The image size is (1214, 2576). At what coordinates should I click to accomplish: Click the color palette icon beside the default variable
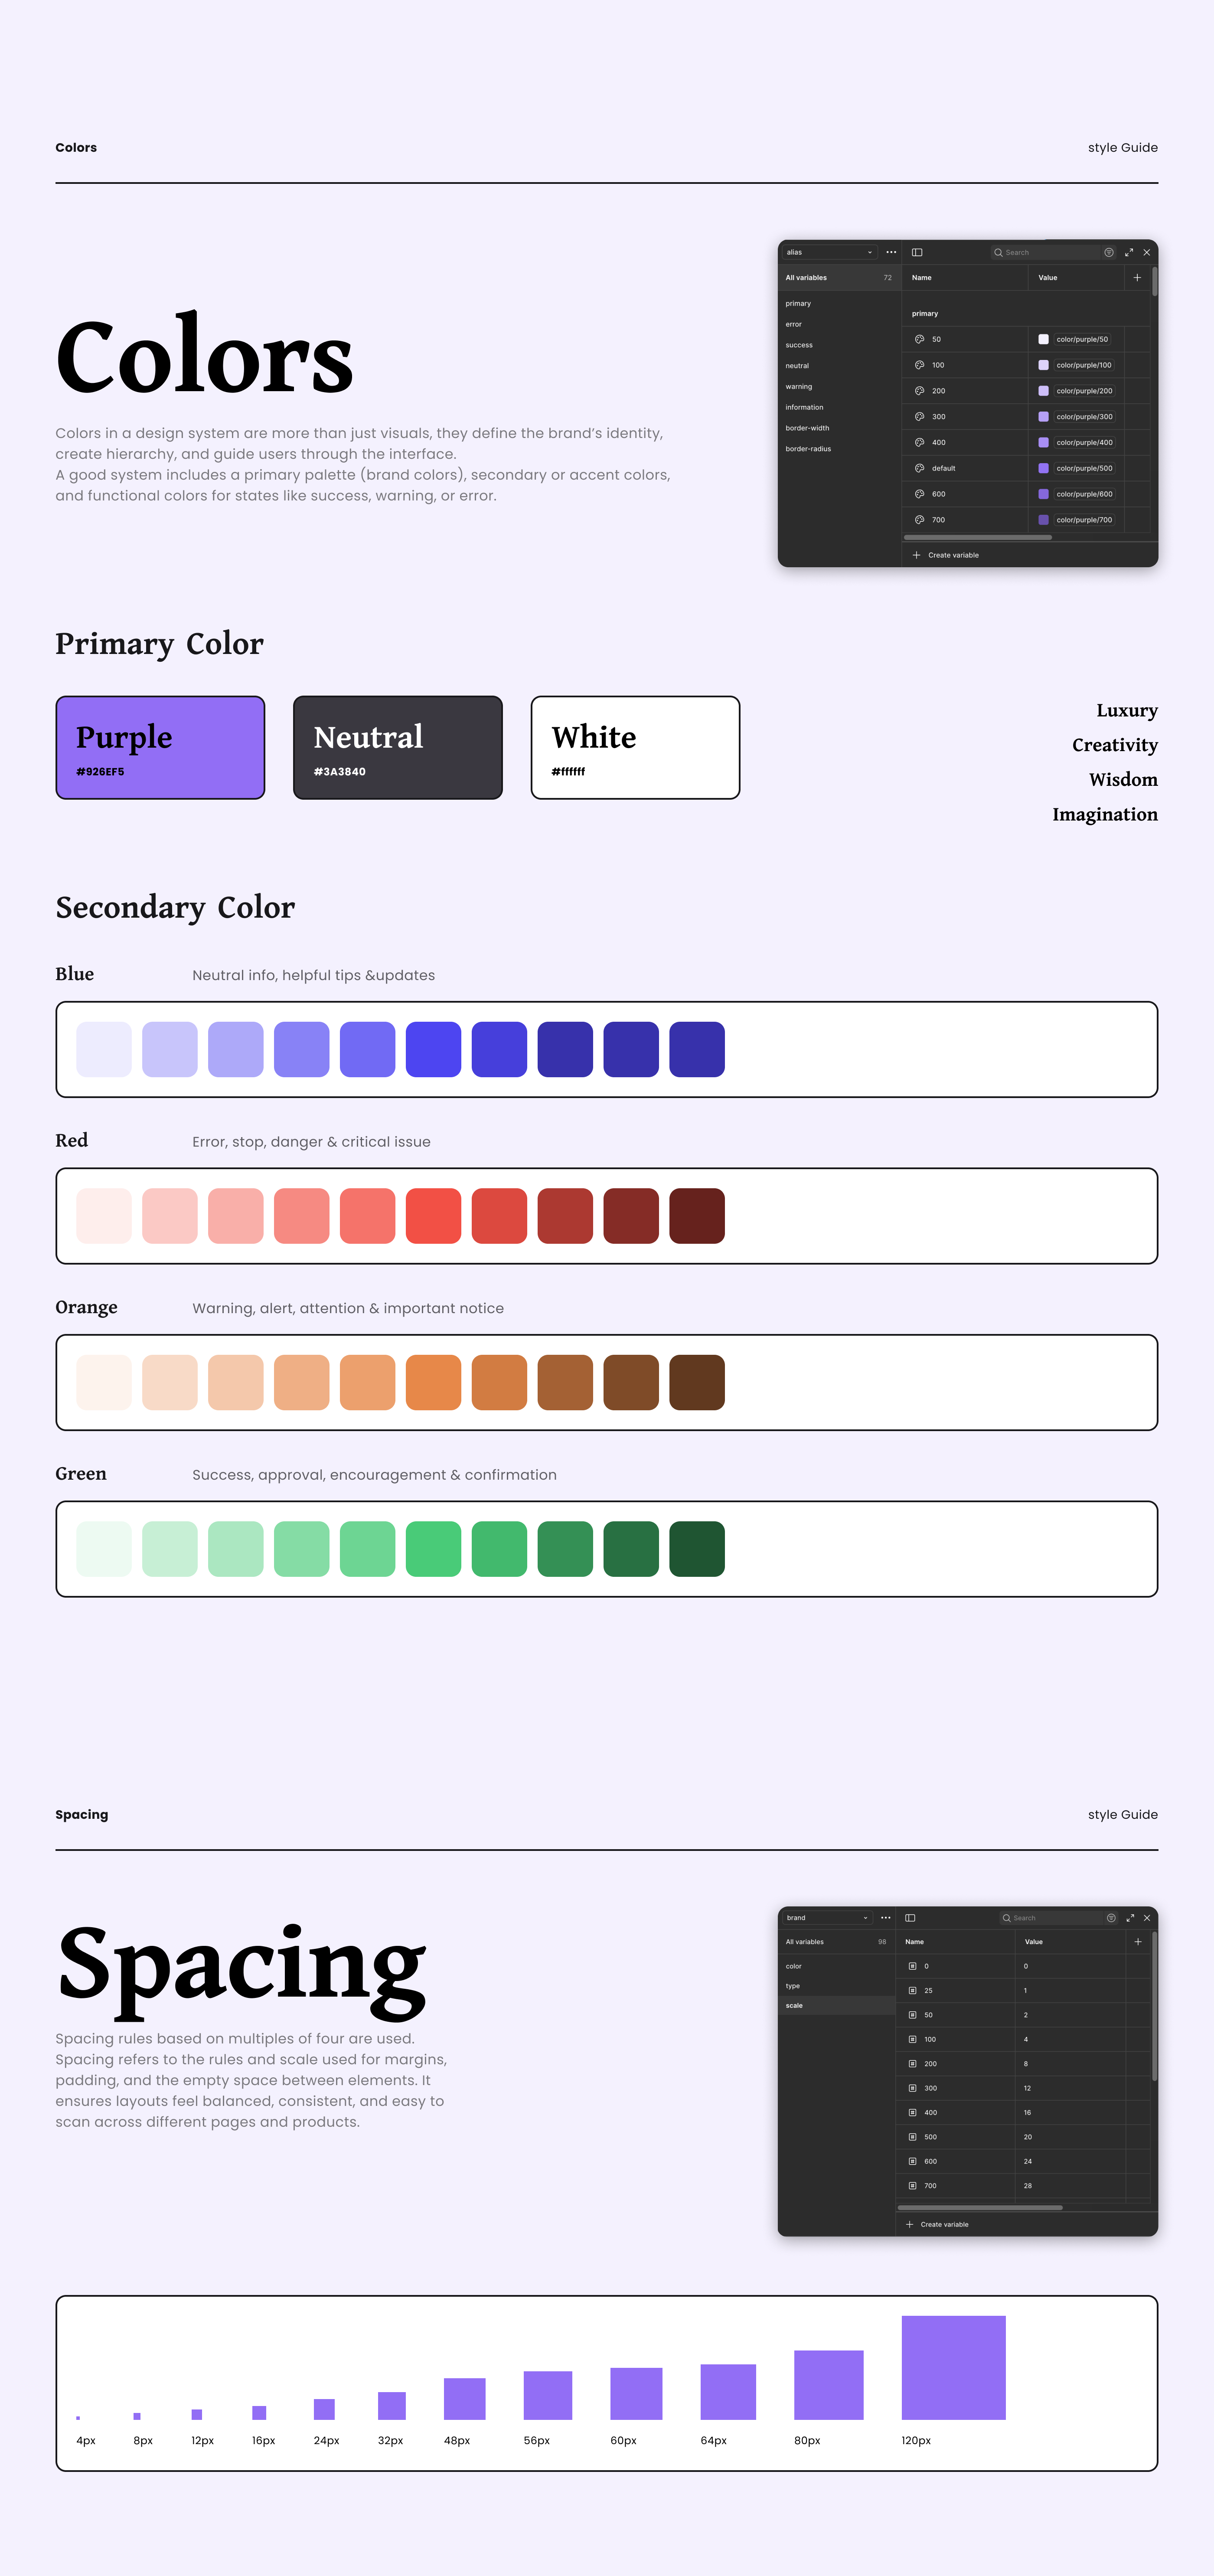[x=920, y=468]
